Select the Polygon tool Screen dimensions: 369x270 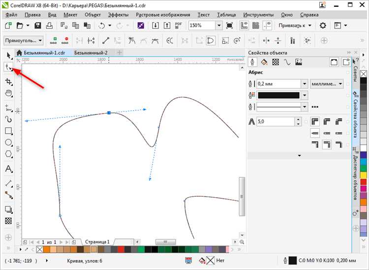coord(8,154)
